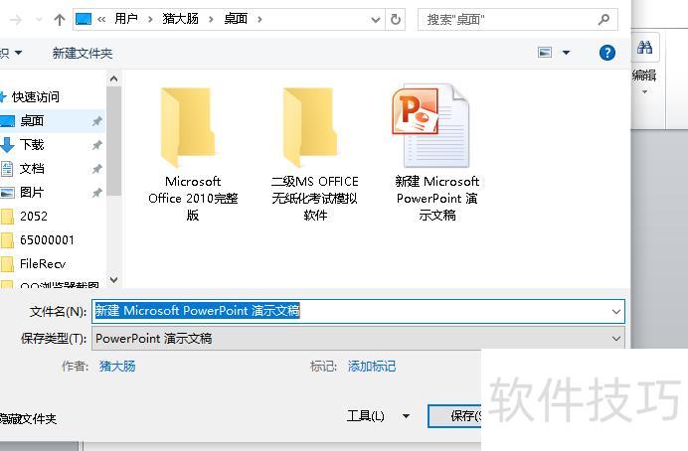Select 快速访问 in the navigation pane
The height and width of the screenshot is (451, 688).
coord(35,97)
